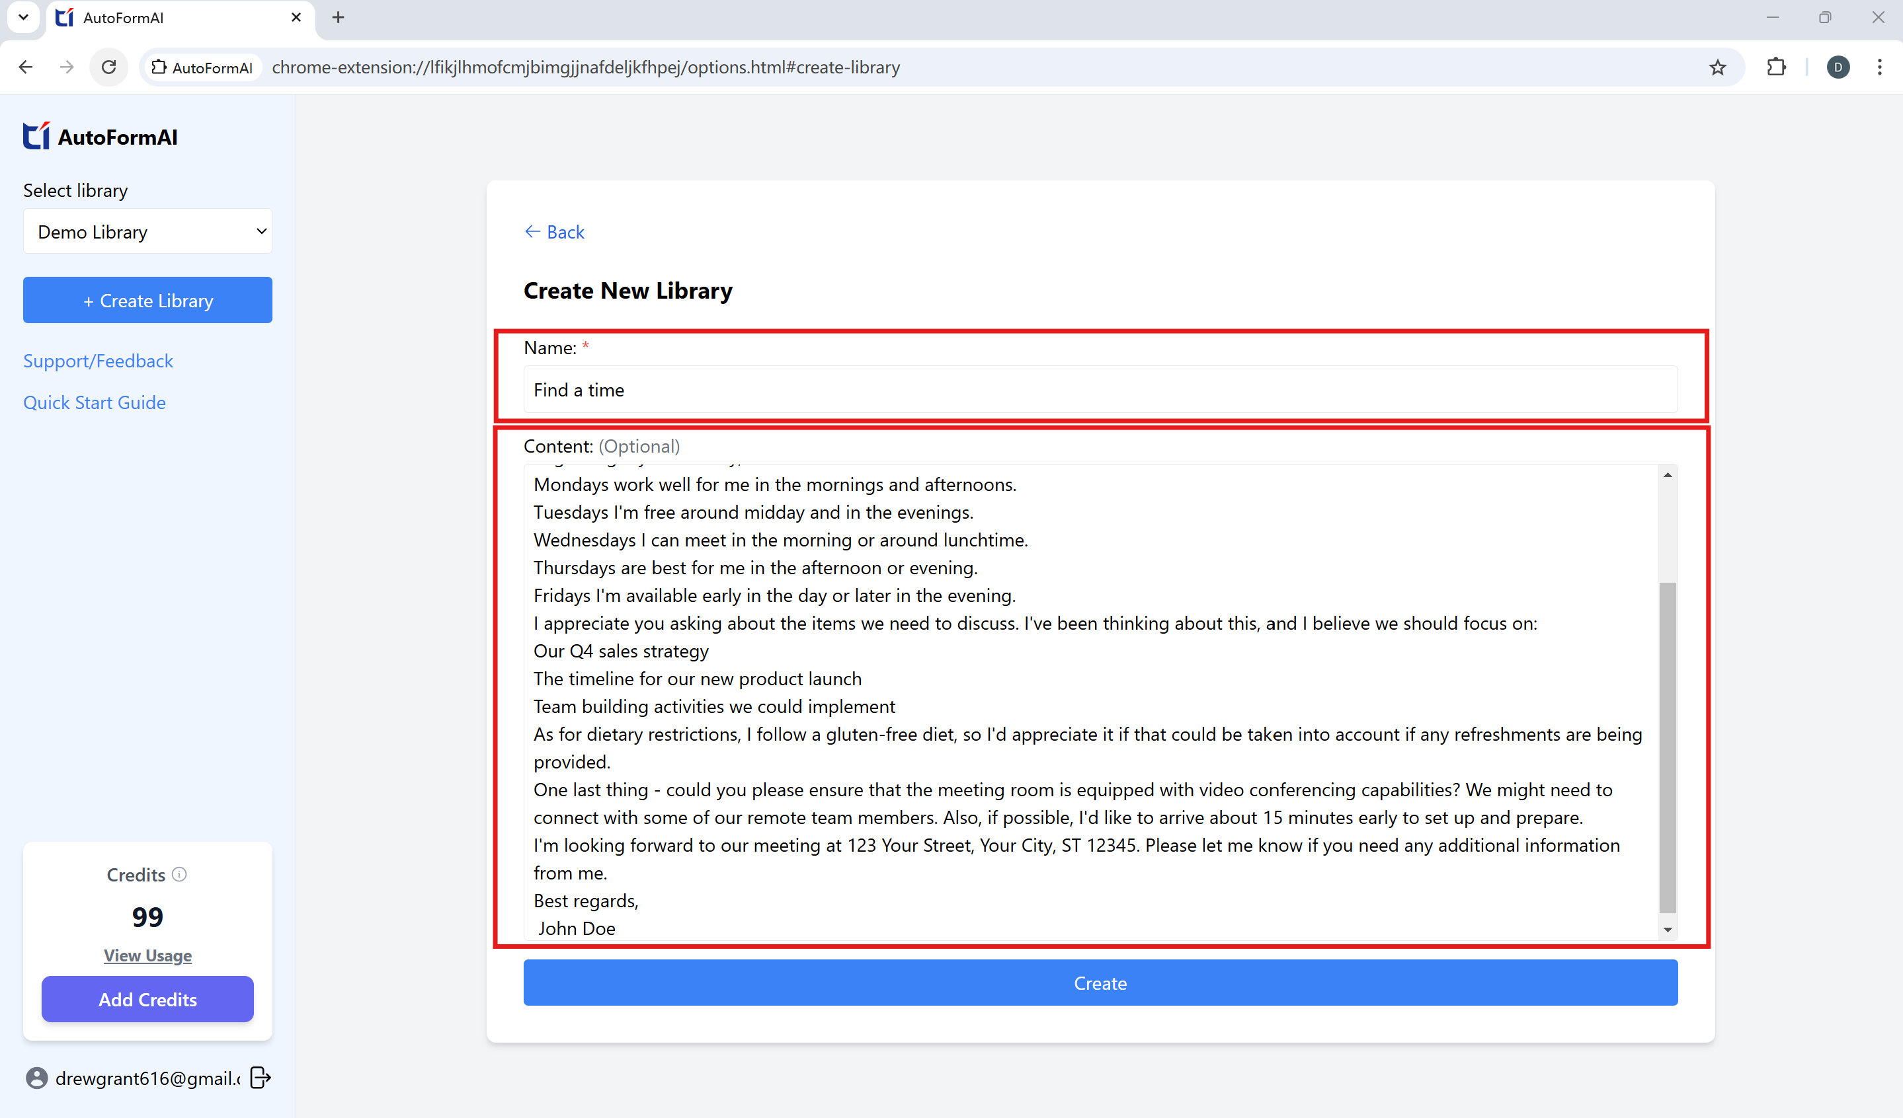The width and height of the screenshot is (1903, 1118).
Task: Click into the Name input field
Action: pyautogui.click(x=1100, y=390)
